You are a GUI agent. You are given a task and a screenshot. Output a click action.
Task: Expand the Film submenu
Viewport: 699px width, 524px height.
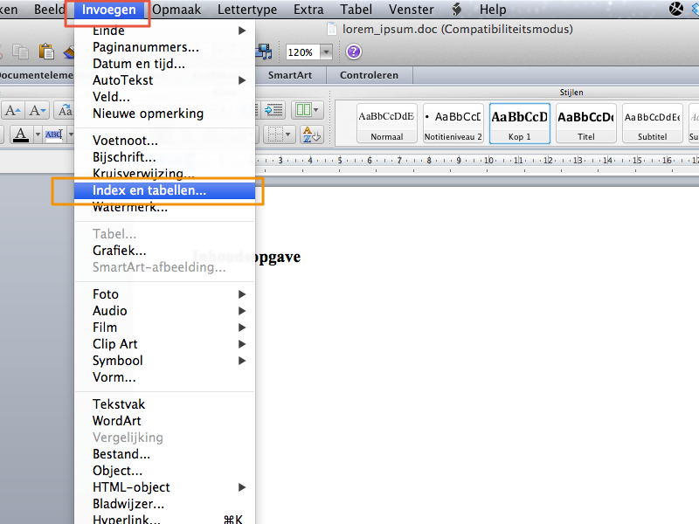(x=242, y=327)
